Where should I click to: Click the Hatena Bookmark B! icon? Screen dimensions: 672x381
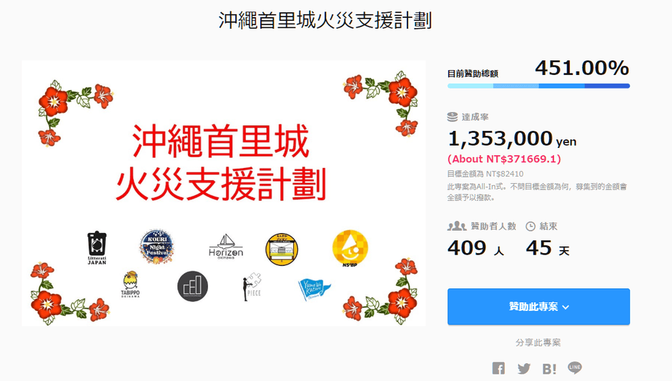[549, 369]
